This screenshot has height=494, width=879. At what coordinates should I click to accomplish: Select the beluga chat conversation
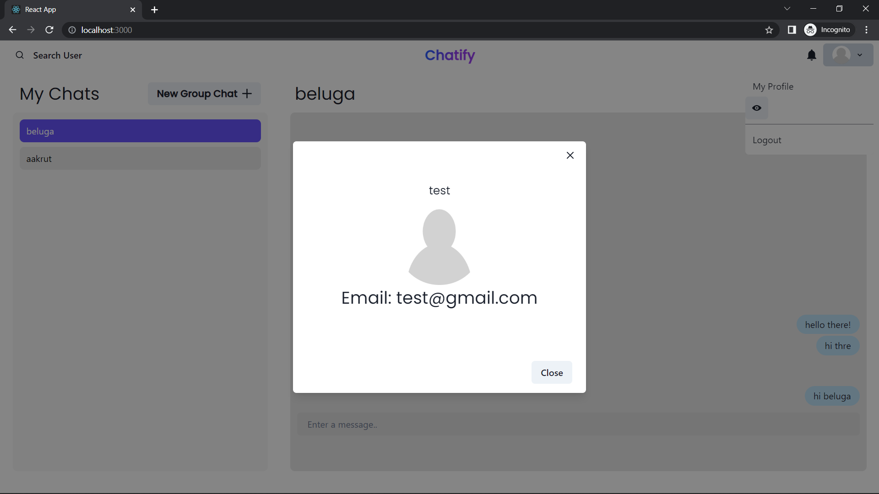(140, 130)
